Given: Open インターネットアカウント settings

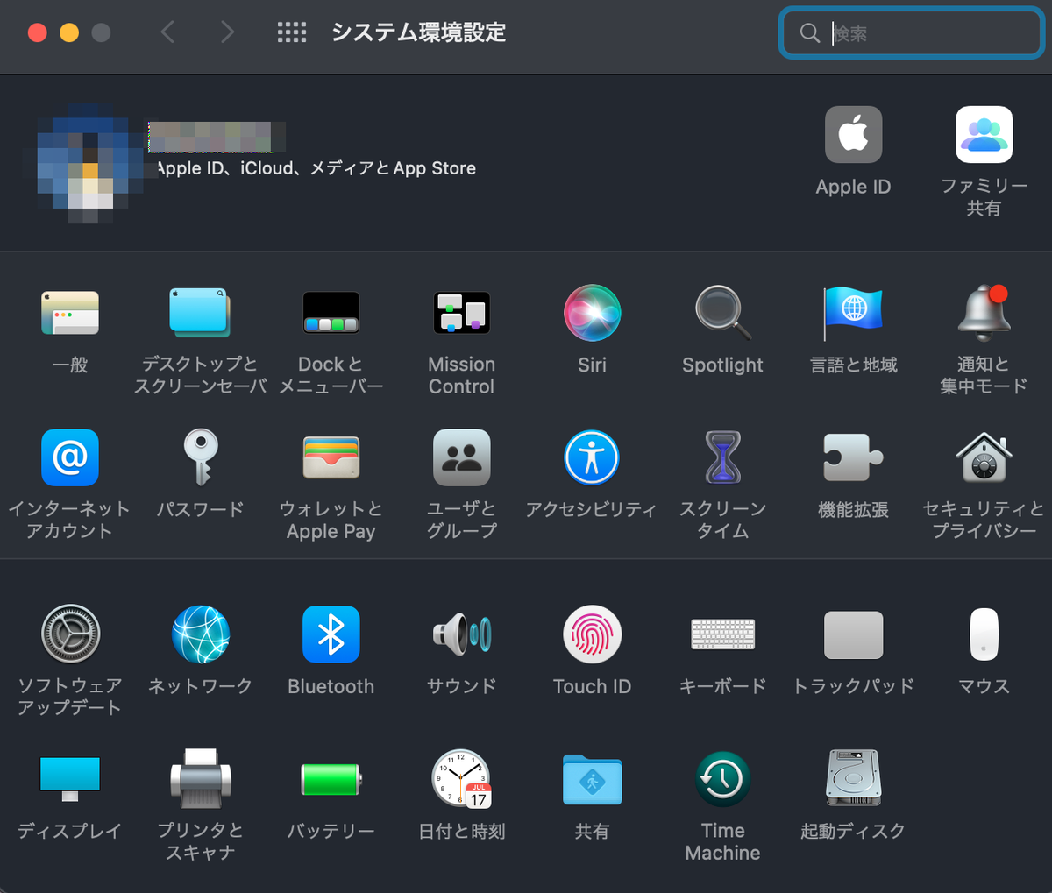Looking at the screenshot, I should click(70, 457).
